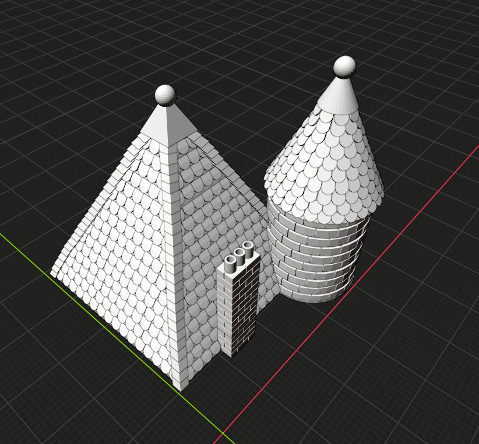
Task: Select the middle chimney pipe
Action: [239, 256]
